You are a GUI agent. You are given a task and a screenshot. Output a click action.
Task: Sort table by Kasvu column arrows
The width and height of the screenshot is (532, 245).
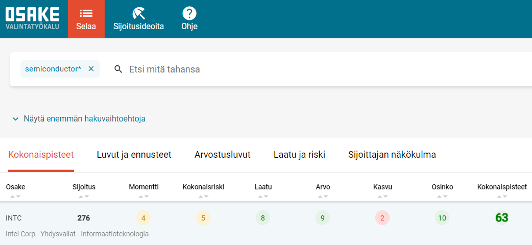(382, 196)
